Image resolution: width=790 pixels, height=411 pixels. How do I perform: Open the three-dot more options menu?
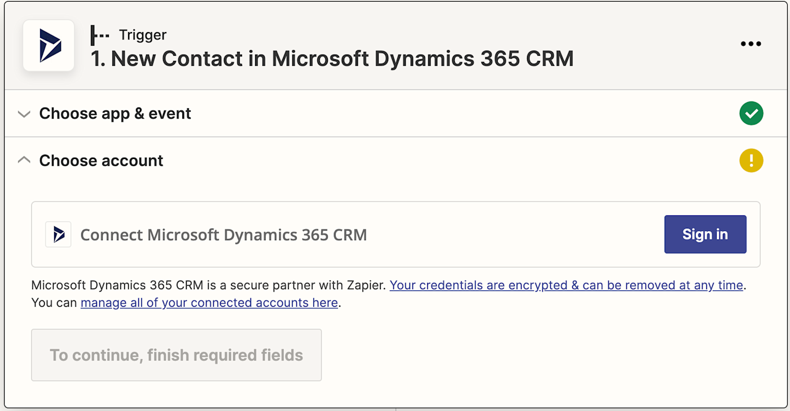[x=750, y=44]
